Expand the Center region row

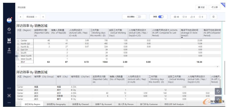click(x=18, y=41)
